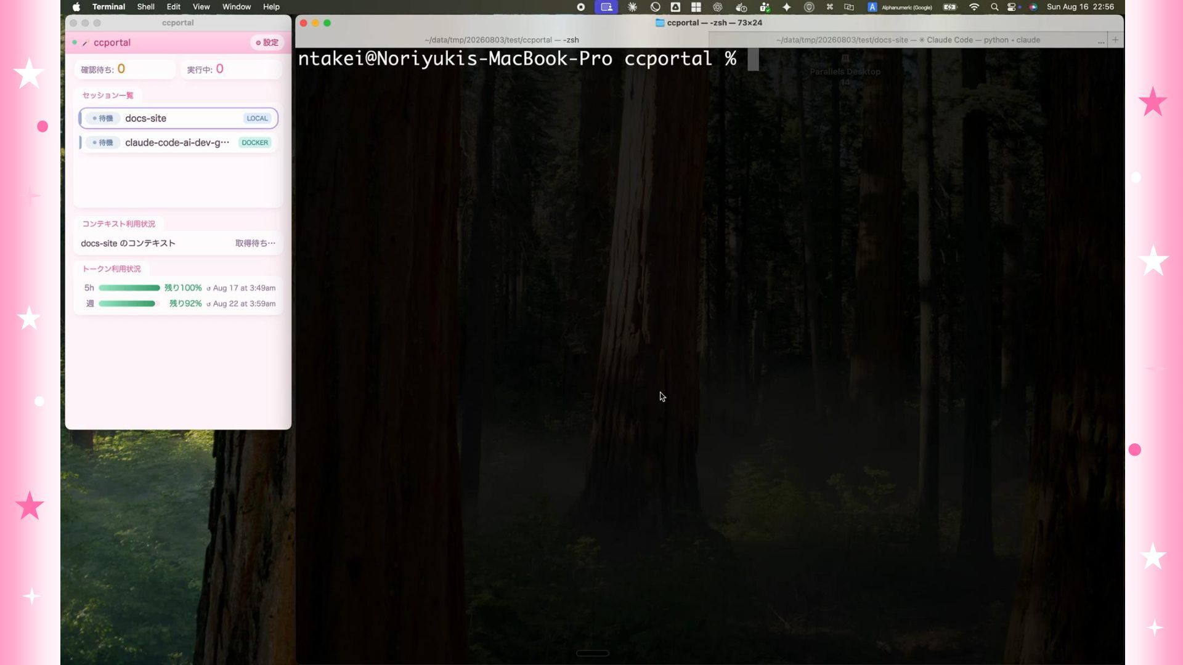Click the Claude starburst menu bar icon
The image size is (1183, 665).
tap(632, 7)
